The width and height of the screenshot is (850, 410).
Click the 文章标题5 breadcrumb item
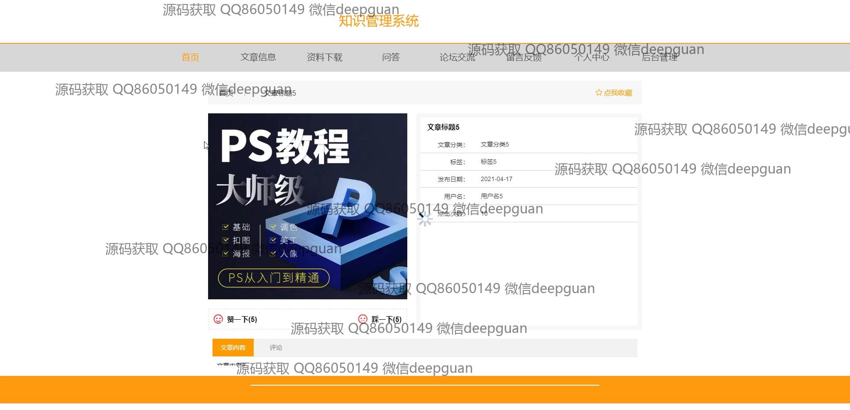pos(280,93)
